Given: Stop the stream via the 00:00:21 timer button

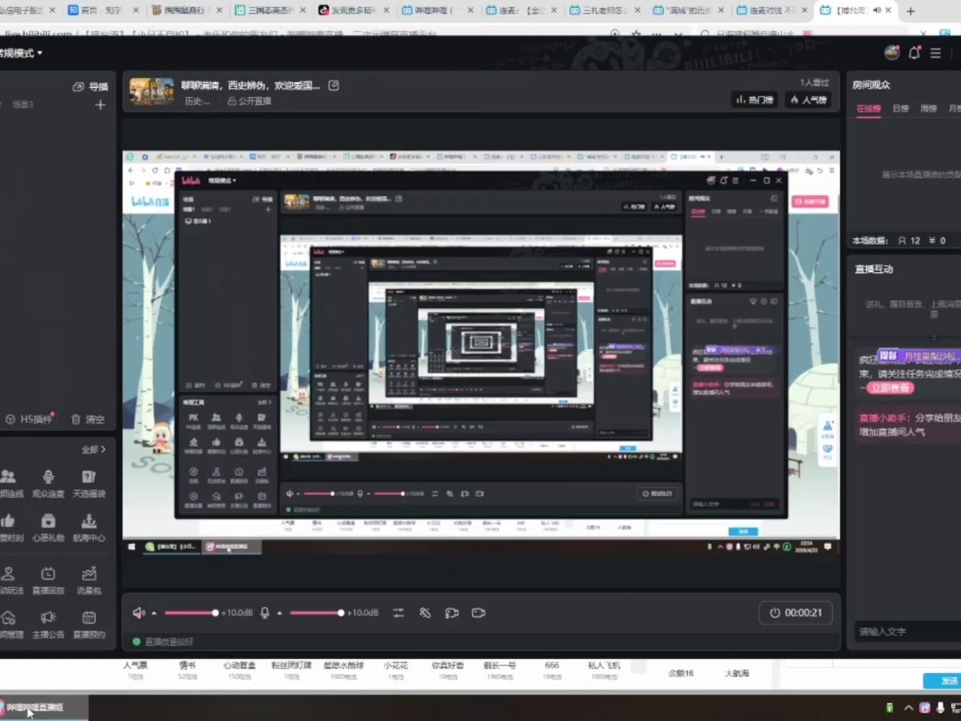Looking at the screenshot, I should point(795,613).
